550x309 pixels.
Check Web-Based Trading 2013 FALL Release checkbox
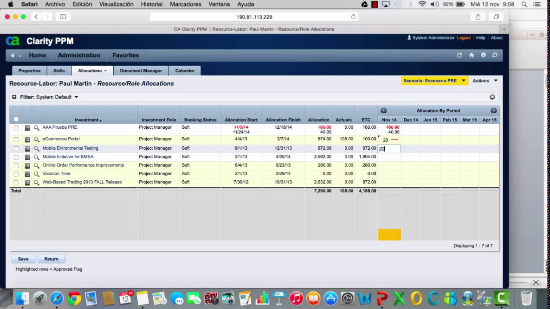tap(16, 182)
